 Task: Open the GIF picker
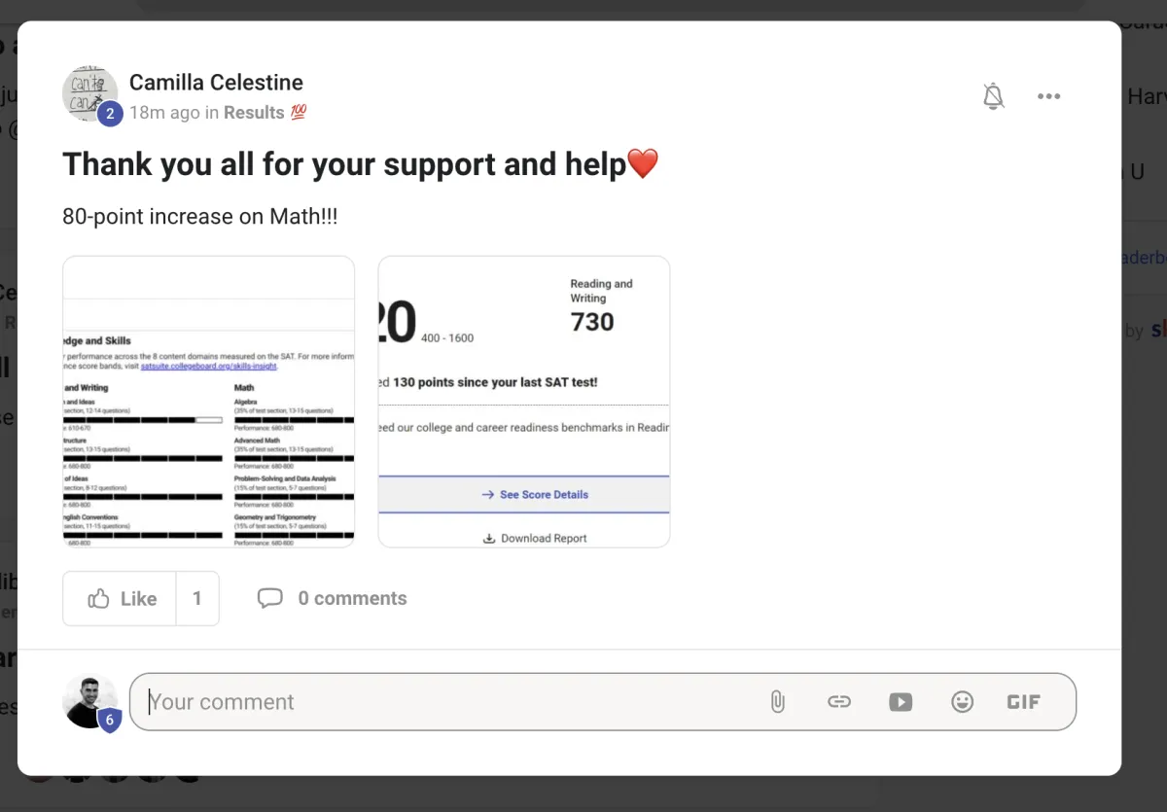[1023, 701]
